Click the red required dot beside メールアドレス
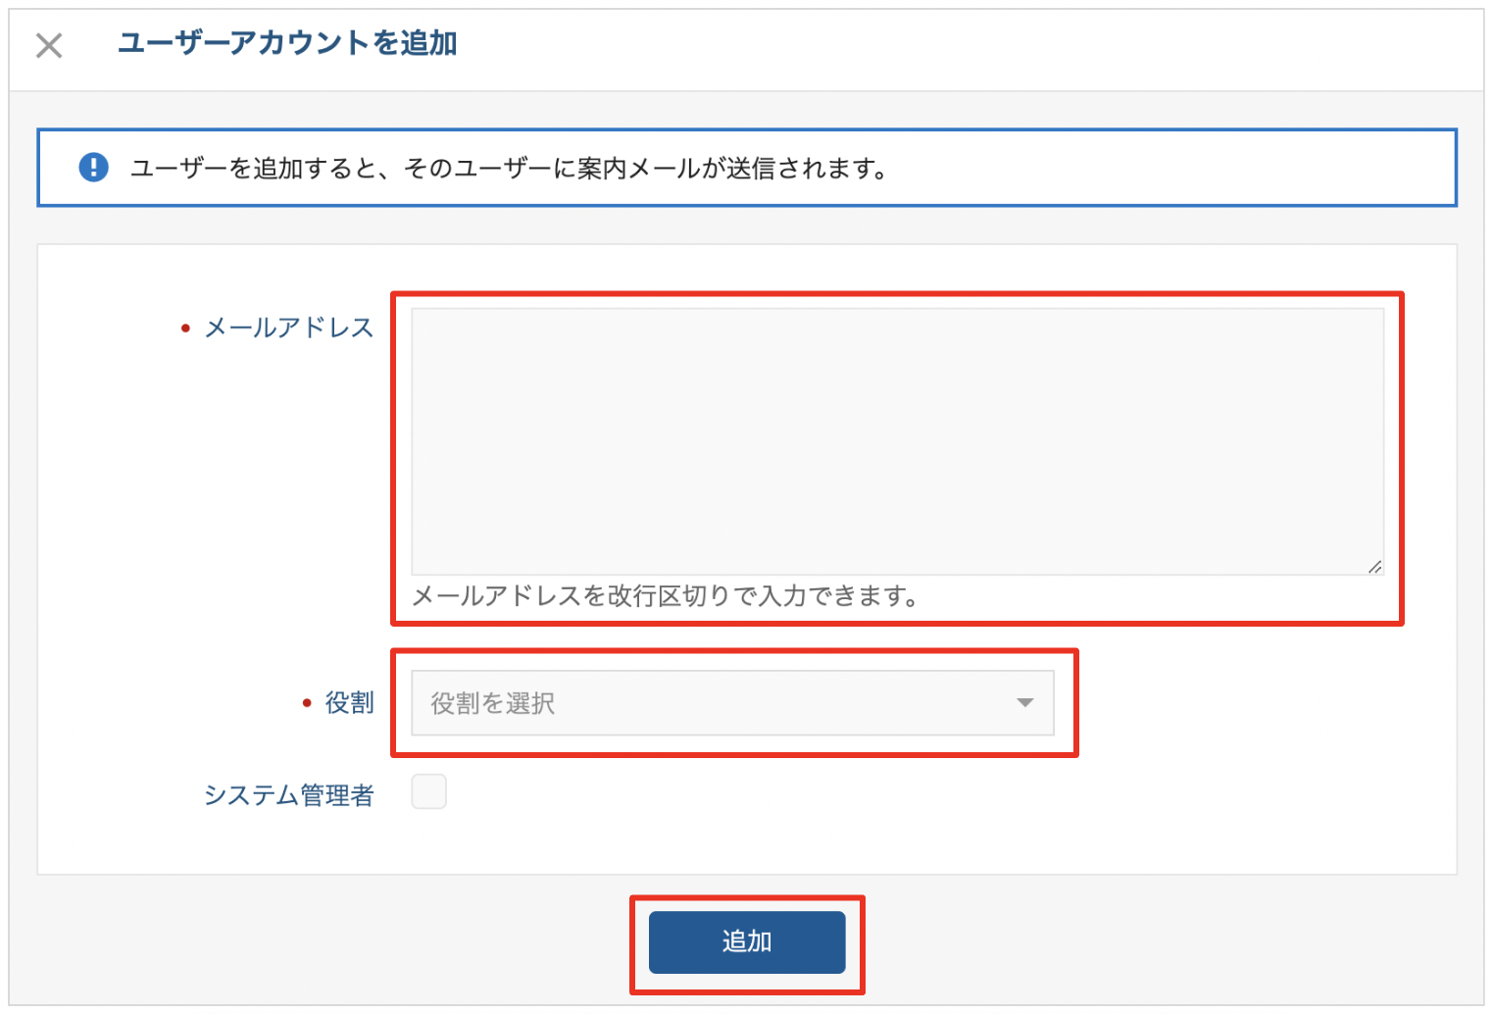The height and width of the screenshot is (1014, 1492). 185,329
